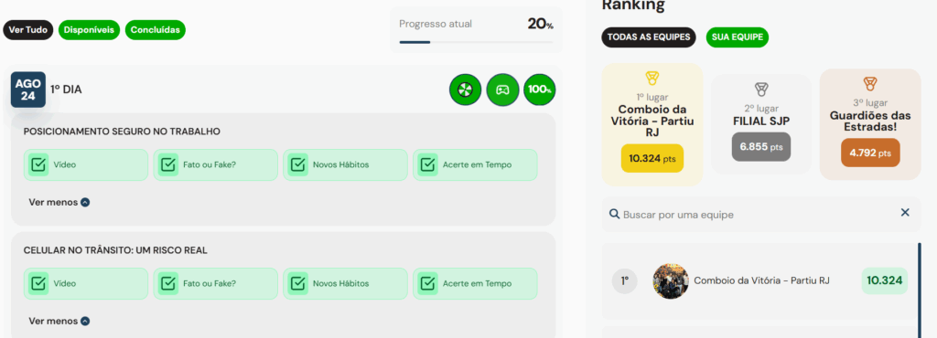This screenshot has width=937, height=338.
Task: Collapse Celular no Trânsito with Ver menos
Action: click(x=59, y=322)
